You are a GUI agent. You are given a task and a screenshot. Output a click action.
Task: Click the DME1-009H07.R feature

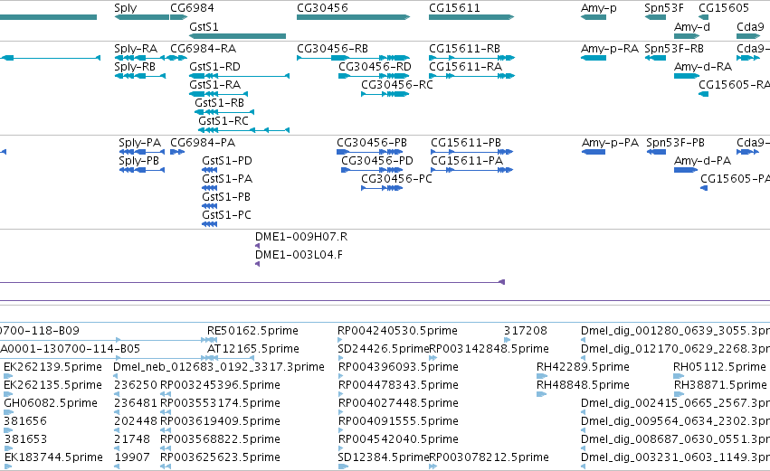pyautogui.click(x=257, y=246)
